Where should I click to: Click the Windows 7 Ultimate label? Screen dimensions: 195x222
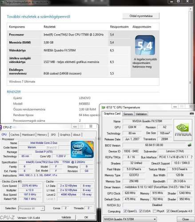point(22,82)
